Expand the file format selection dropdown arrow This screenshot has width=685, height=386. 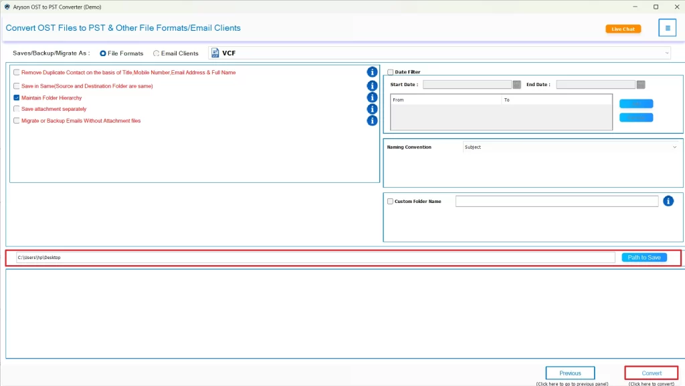pyautogui.click(x=666, y=53)
